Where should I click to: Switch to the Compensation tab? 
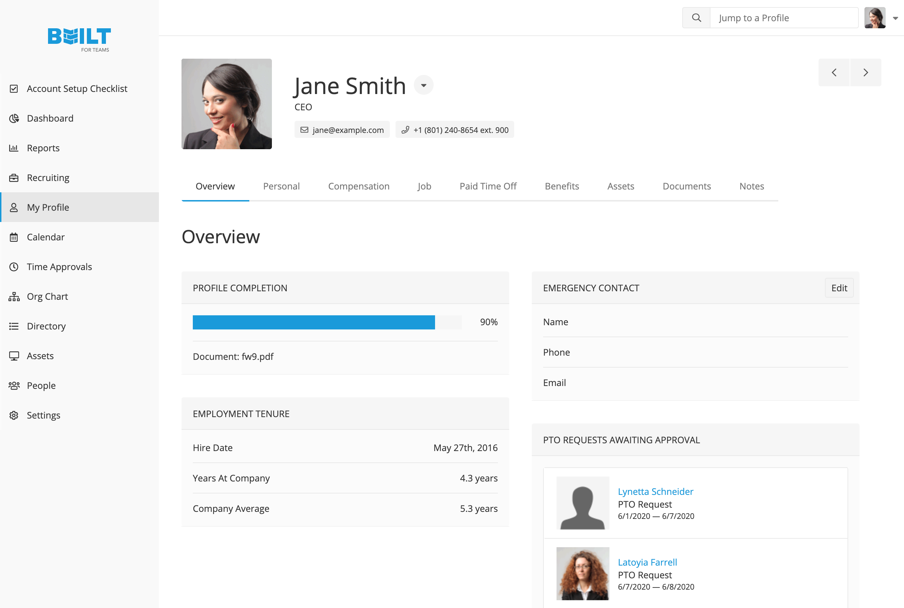(x=358, y=186)
